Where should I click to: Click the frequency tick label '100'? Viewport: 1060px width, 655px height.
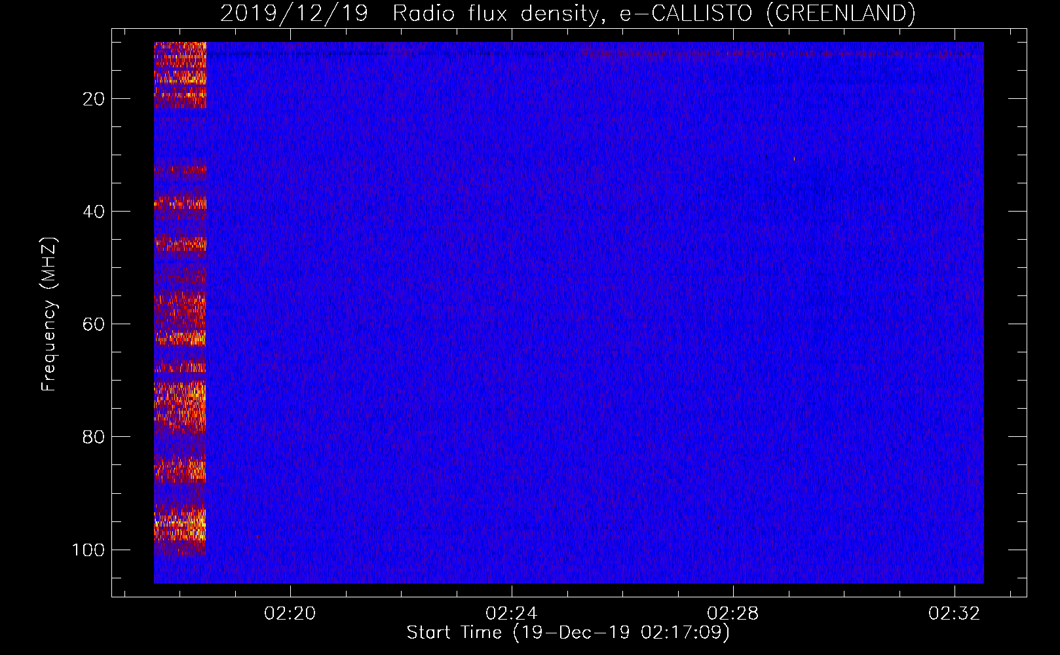coord(88,550)
